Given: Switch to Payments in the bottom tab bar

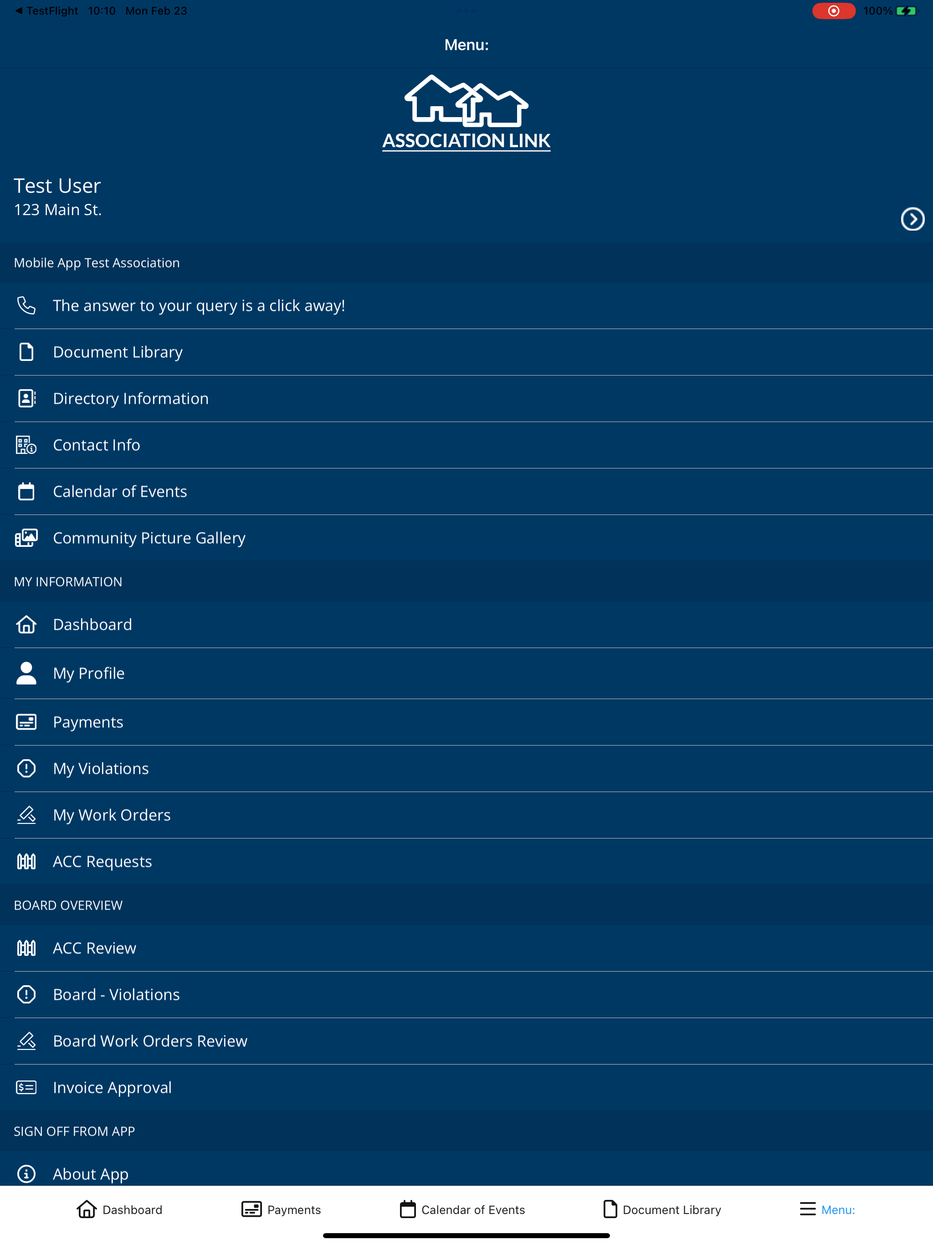Looking at the screenshot, I should point(281,1209).
